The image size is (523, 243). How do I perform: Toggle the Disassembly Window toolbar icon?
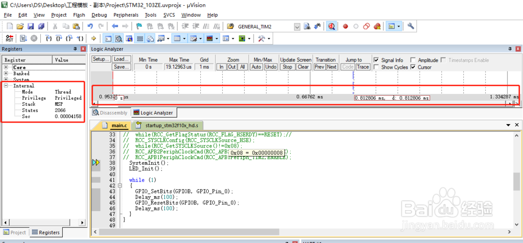tap(118, 39)
